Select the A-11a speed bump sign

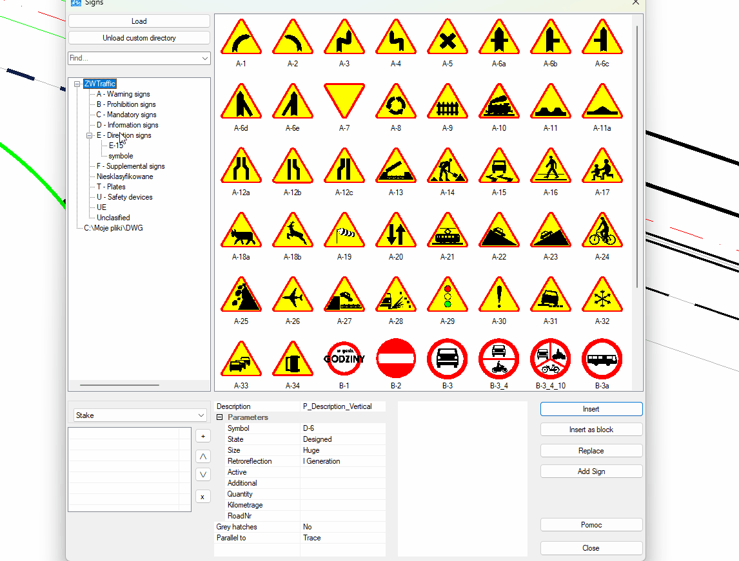(x=602, y=101)
